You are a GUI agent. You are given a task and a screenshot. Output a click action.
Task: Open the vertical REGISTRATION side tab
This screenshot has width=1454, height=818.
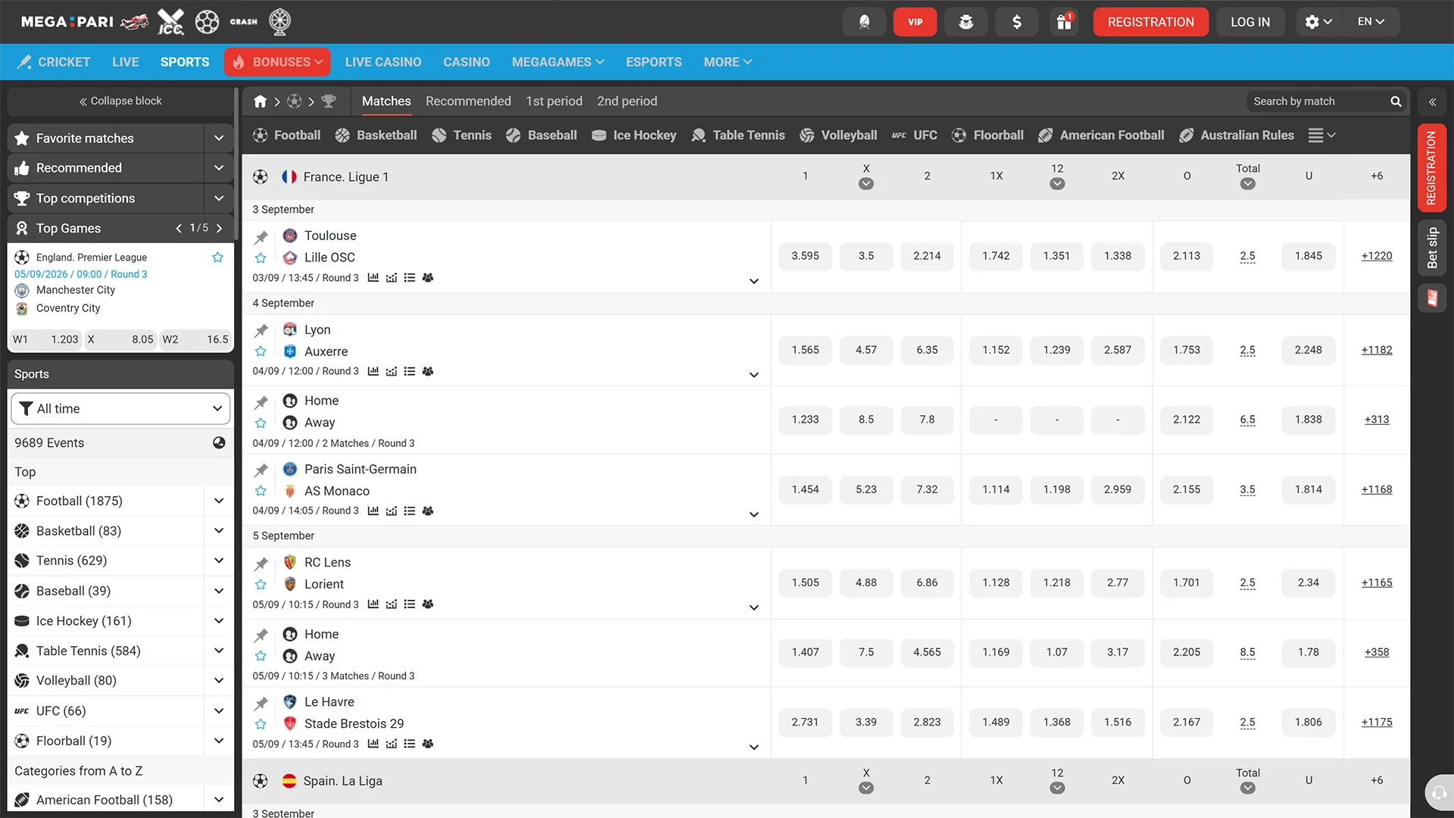1431,167
